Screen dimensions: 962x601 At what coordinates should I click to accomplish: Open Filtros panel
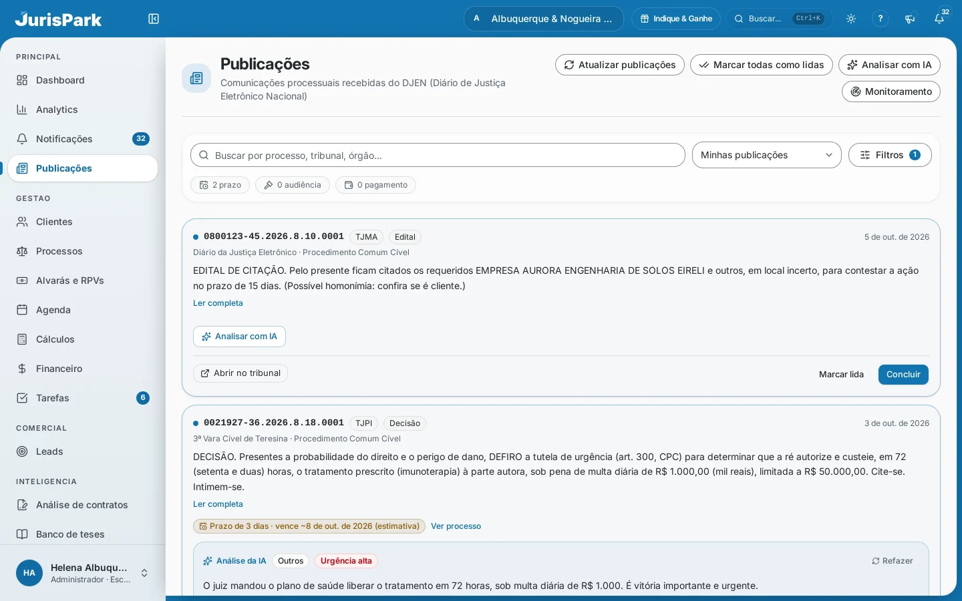point(890,155)
